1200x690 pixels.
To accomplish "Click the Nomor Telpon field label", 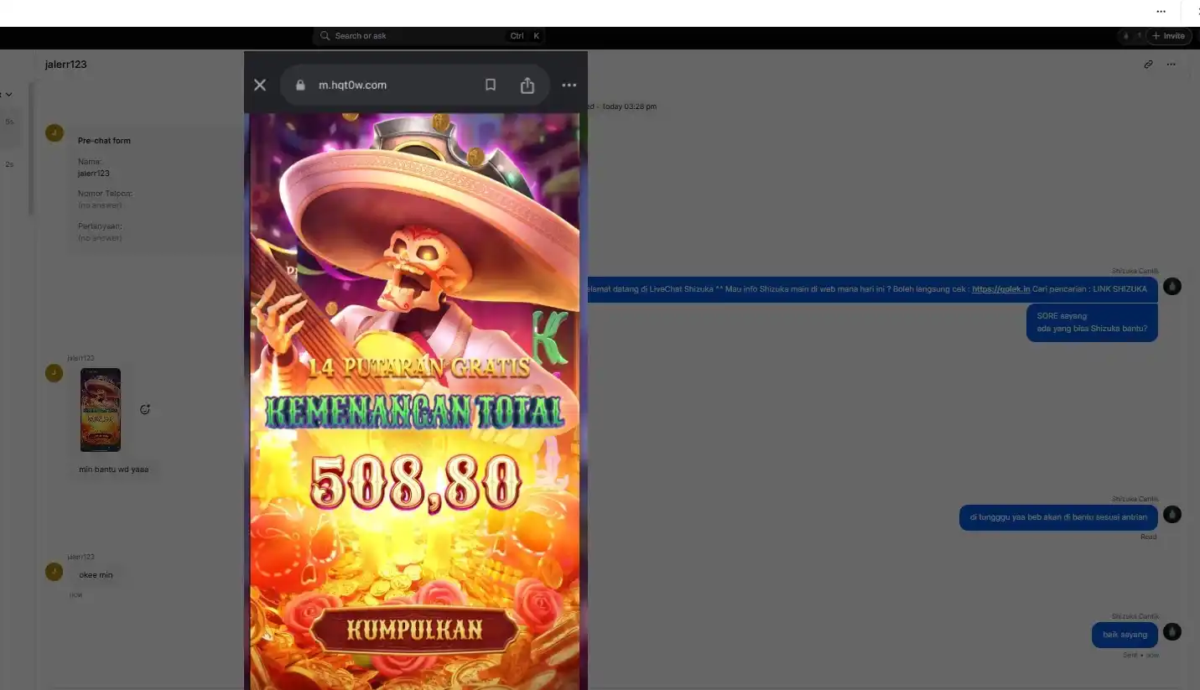I will tap(105, 194).
